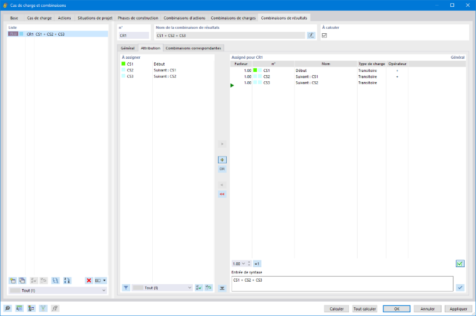Screen dimensions: 476x316
Task: Open the Phases de construction tab
Action: (138, 18)
